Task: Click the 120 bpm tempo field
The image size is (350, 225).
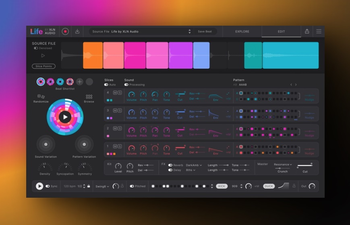Action: click(69, 186)
